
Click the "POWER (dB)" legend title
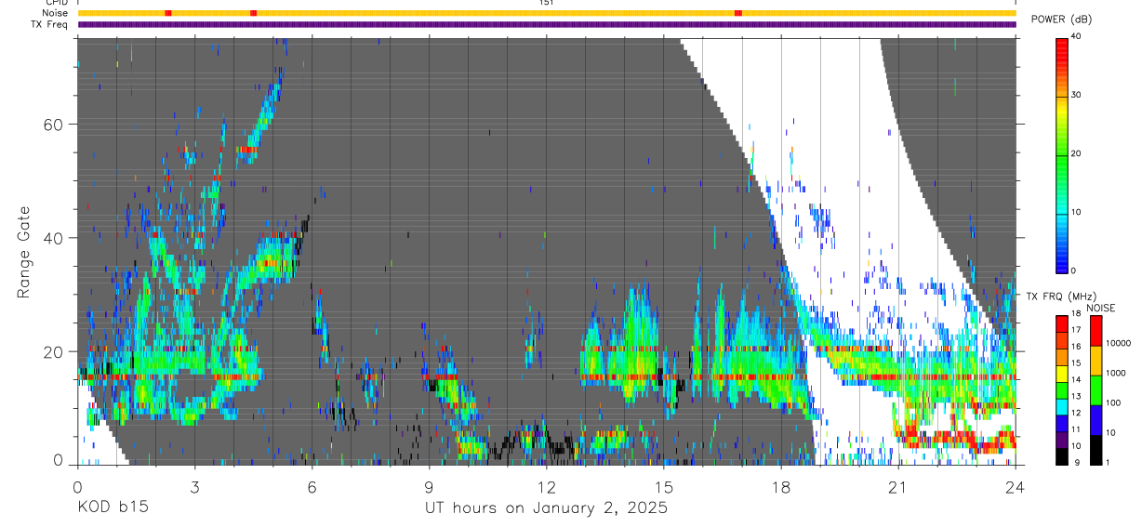click(1061, 20)
